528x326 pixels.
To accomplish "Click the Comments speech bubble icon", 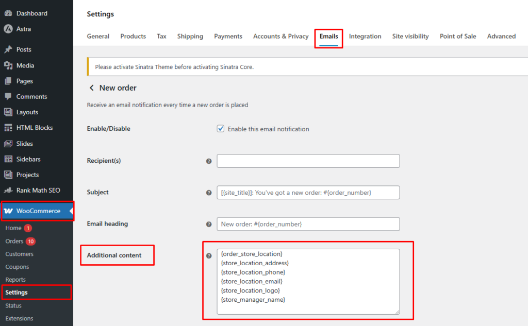I will point(8,96).
